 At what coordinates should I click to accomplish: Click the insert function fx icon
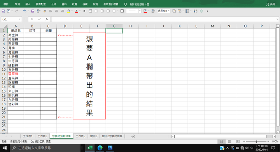47,19
